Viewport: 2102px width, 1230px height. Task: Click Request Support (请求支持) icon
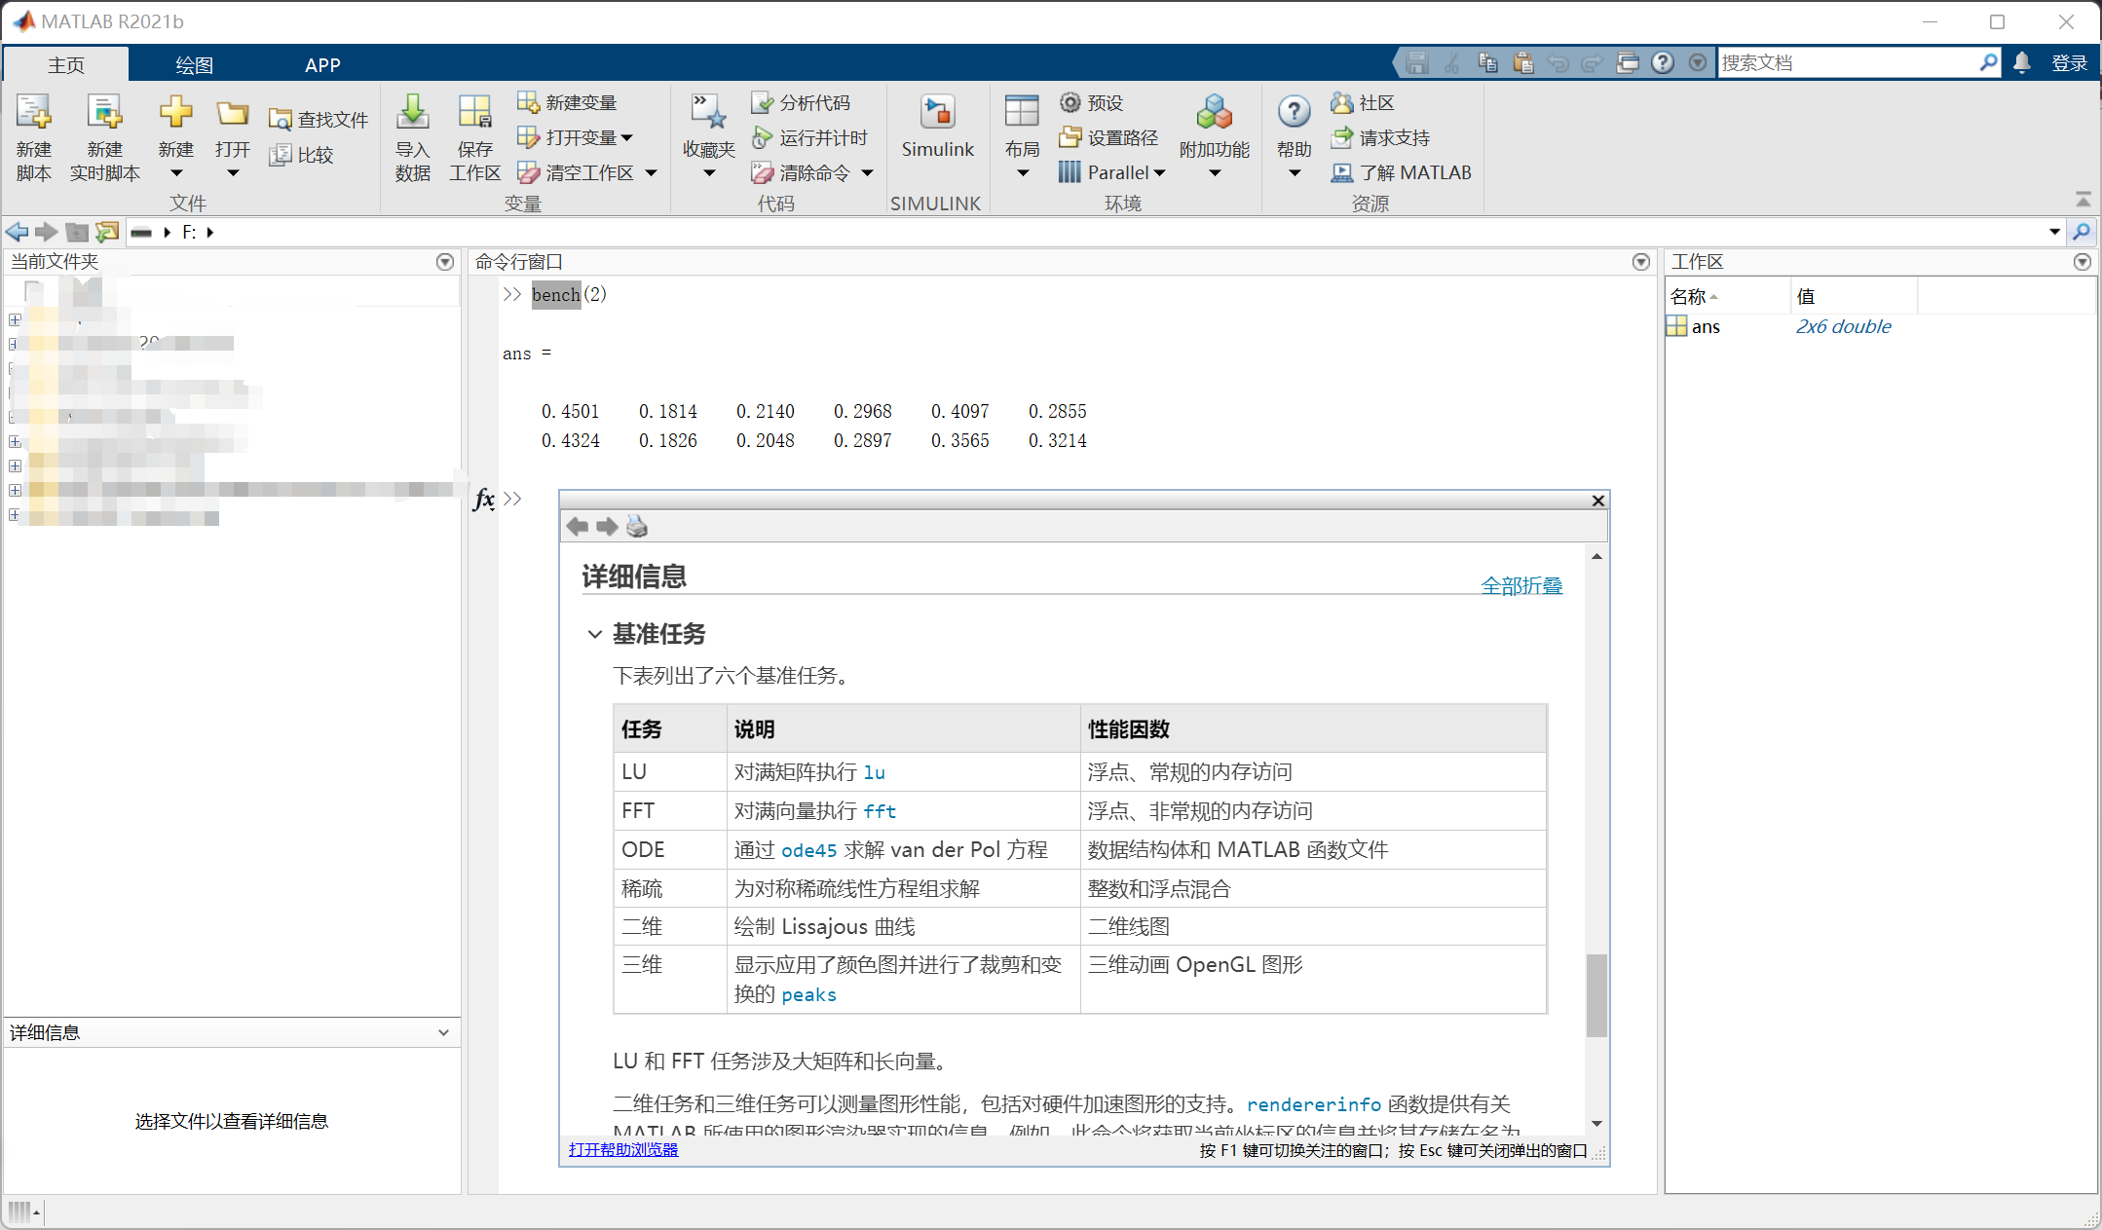[x=1342, y=137]
